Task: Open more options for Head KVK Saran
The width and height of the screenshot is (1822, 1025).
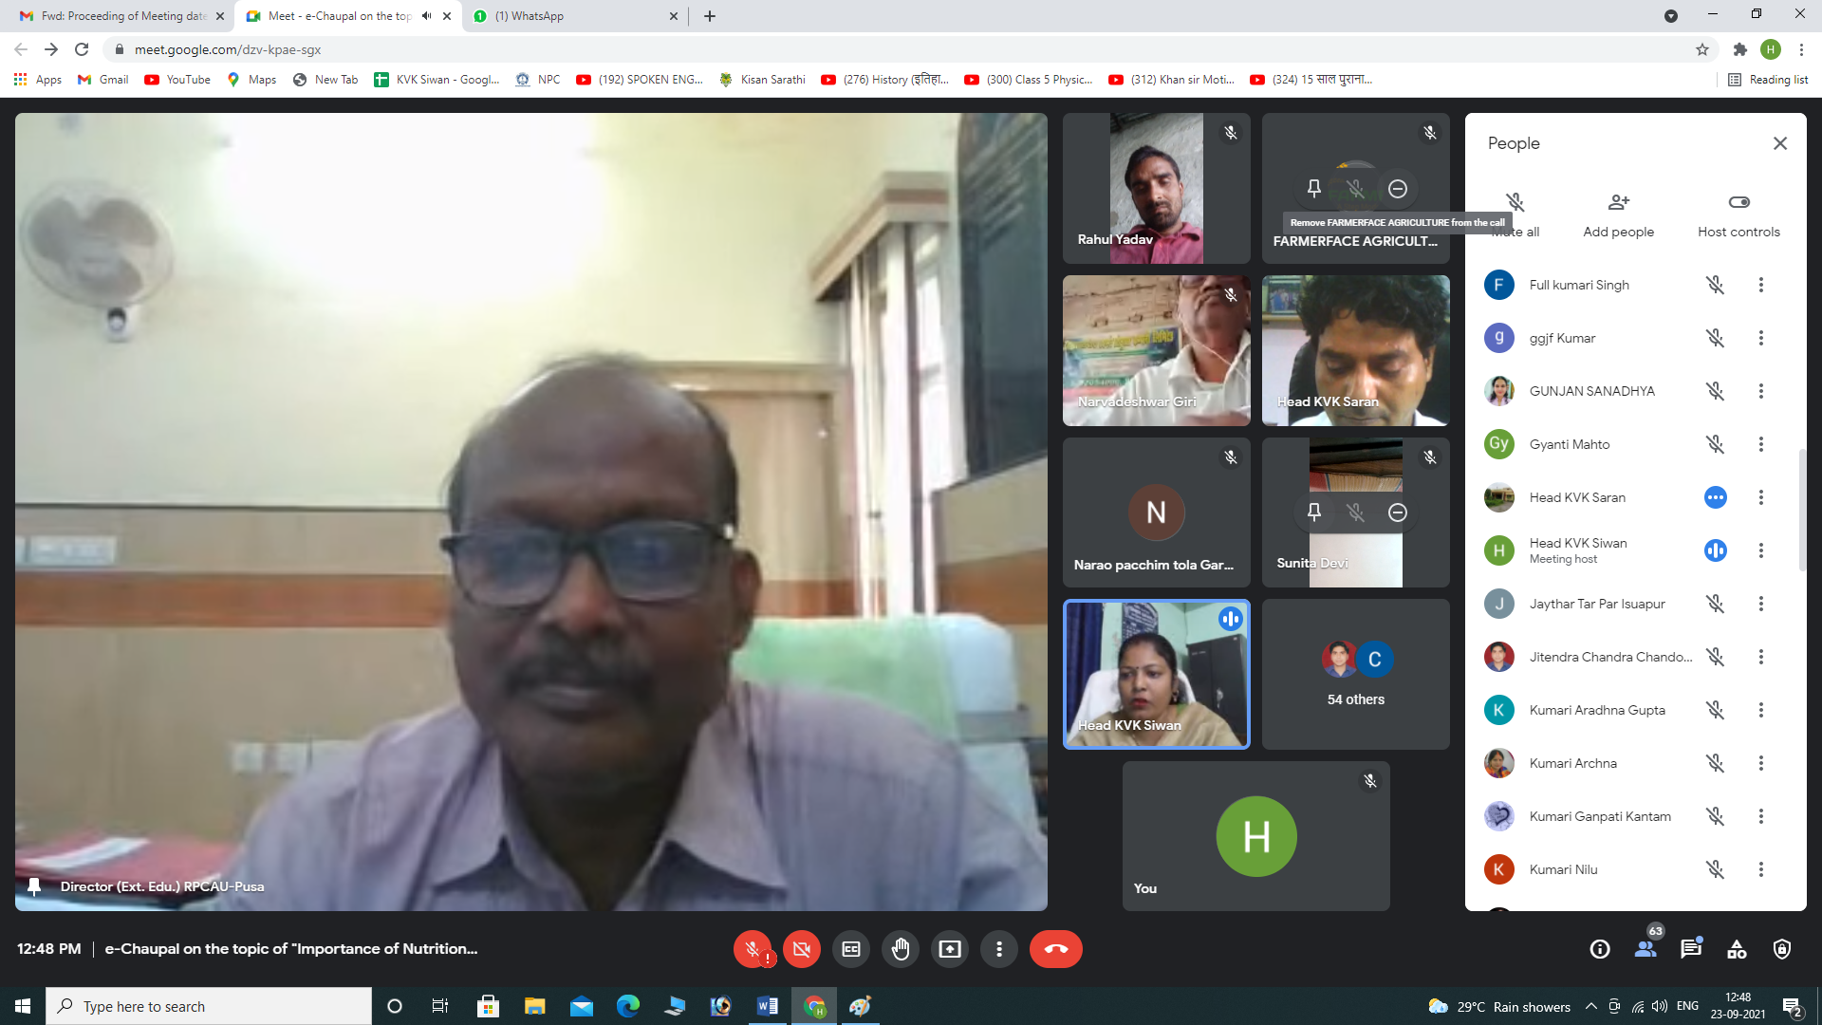Action: click(x=1761, y=497)
